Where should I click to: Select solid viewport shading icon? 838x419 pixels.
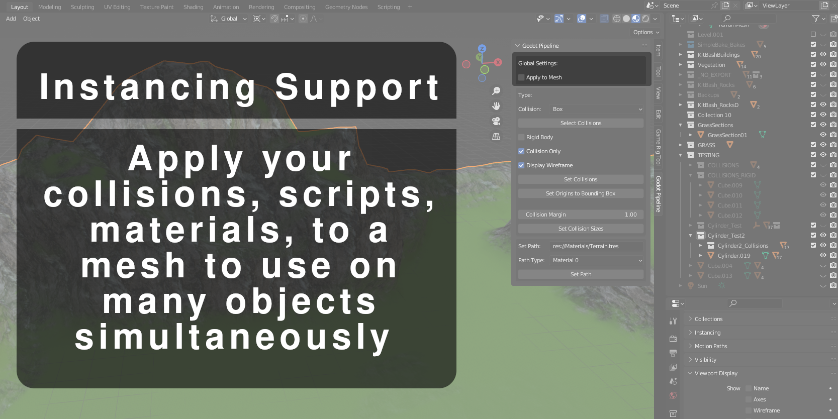[626, 19]
